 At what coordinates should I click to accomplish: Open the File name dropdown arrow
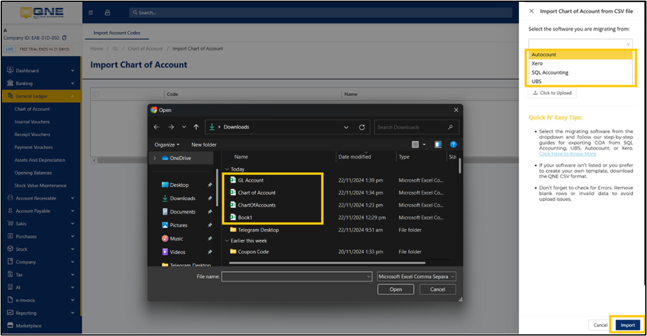[x=368, y=277]
